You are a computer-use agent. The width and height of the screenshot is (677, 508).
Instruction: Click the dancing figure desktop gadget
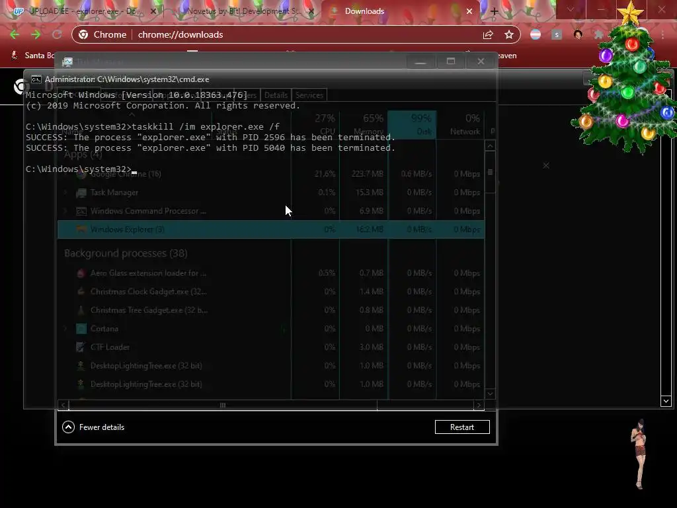click(640, 454)
